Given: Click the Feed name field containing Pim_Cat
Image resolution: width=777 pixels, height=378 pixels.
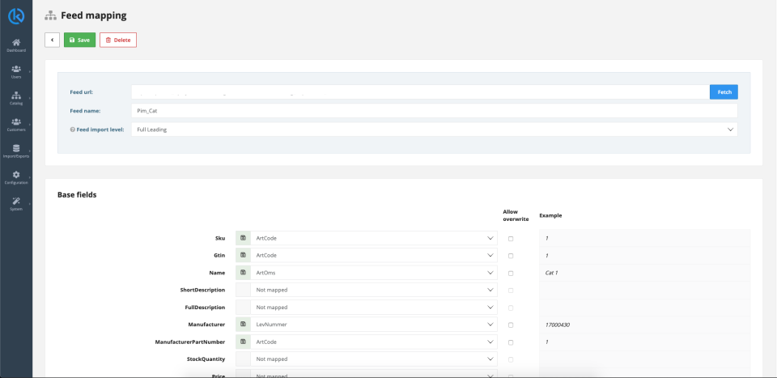Looking at the screenshot, I should pyautogui.click(x=435, y=110).
